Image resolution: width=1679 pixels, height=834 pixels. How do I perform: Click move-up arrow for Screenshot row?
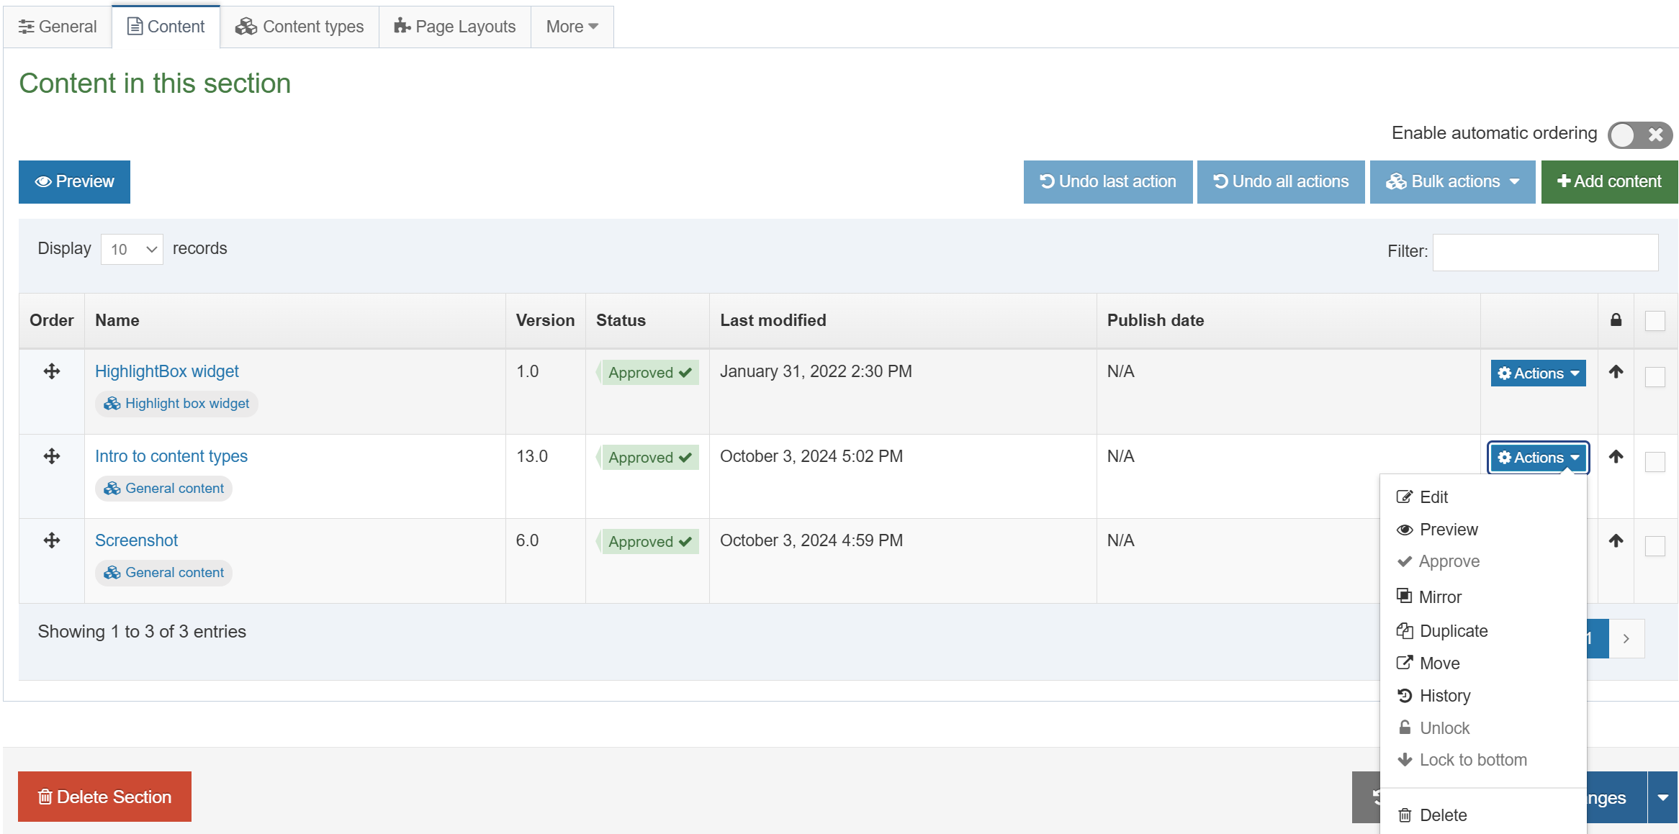click(x=1616, y=540)
